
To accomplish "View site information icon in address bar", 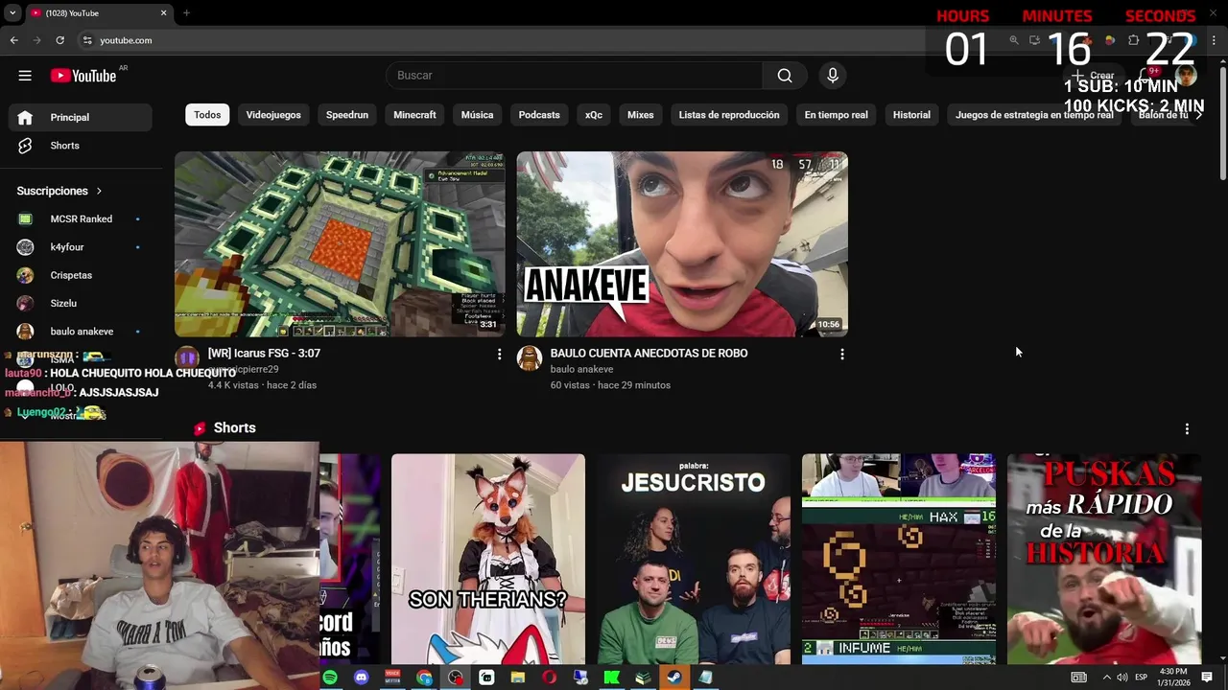I will click(x=87, y=40).
